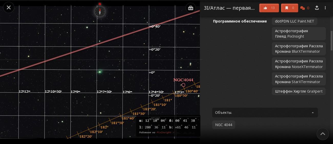This screenshot has width=333, height=144.
Task: Click the 181°30′ ecliptic longitude label
Action: 139,114
